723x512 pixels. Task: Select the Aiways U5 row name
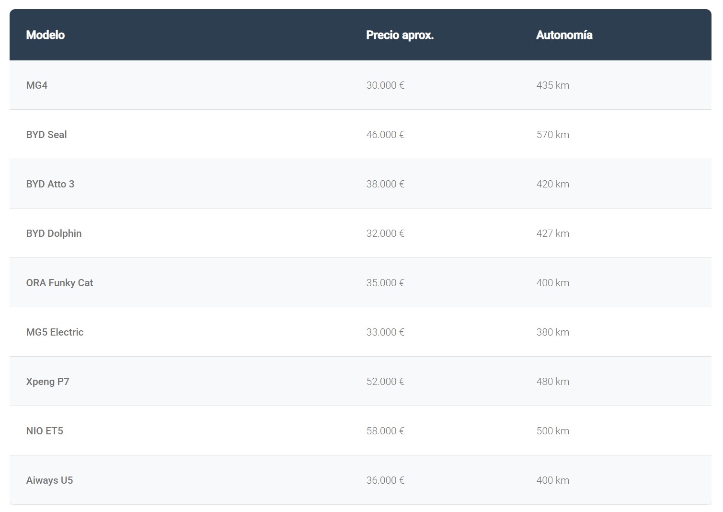(x=49, y=480)
